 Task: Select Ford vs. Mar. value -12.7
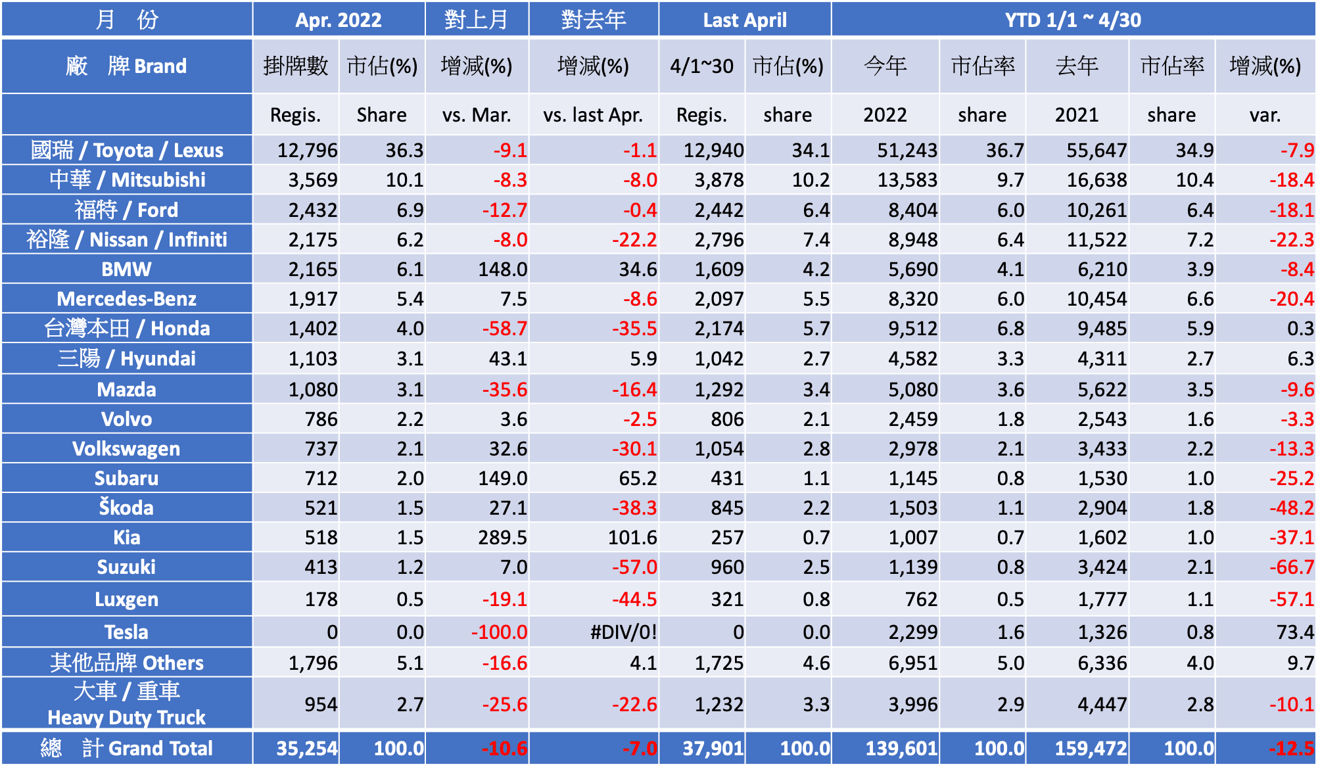coord(505,210)
